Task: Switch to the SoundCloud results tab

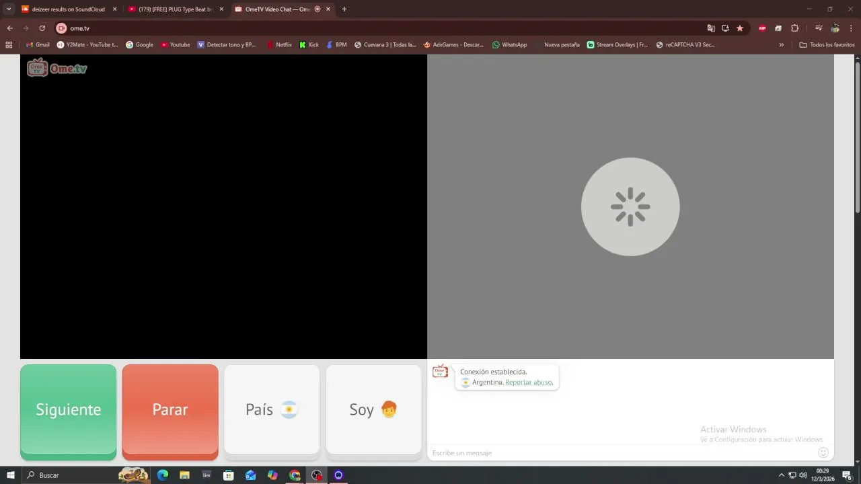Action: (x=68, y=9)
